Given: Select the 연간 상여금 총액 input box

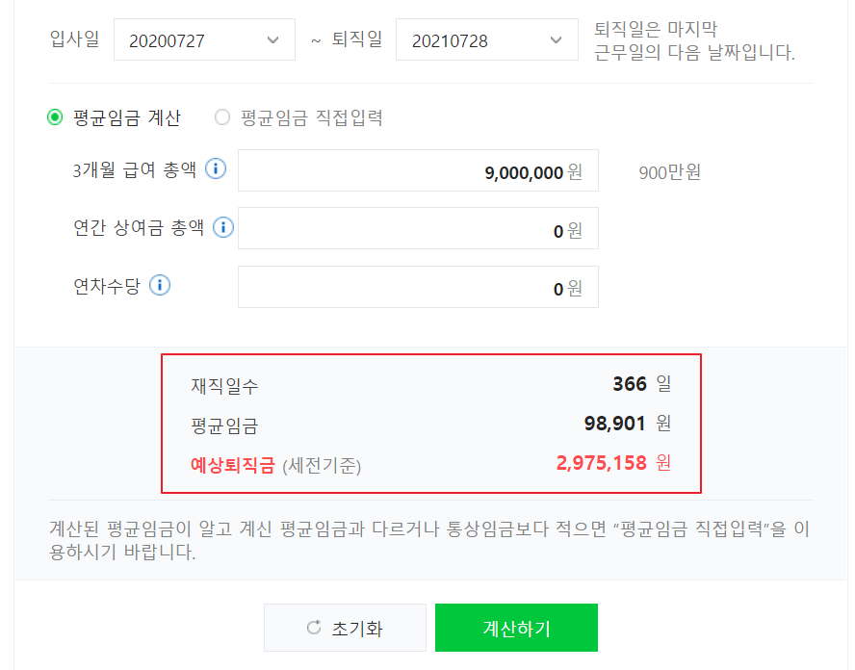Looking at the screenshot, I should (x=419, y=228).
